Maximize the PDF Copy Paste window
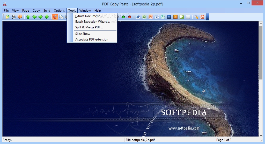 (x=248, y=3)
